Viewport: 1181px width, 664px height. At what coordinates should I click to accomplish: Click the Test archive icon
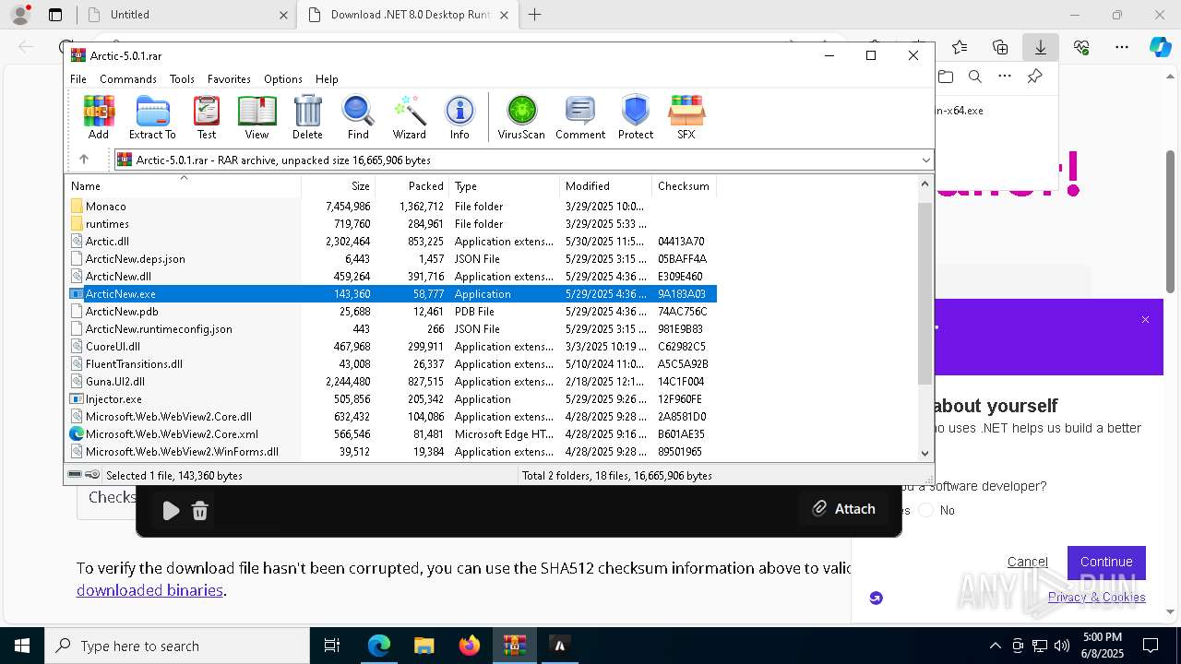[207, 117]
